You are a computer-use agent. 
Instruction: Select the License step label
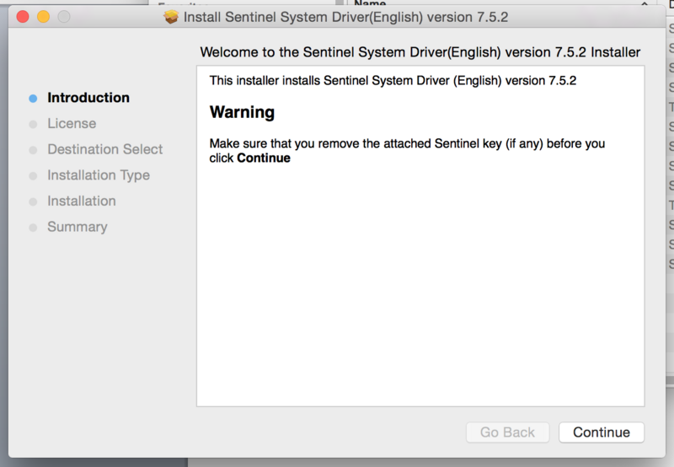coord(72,124)
